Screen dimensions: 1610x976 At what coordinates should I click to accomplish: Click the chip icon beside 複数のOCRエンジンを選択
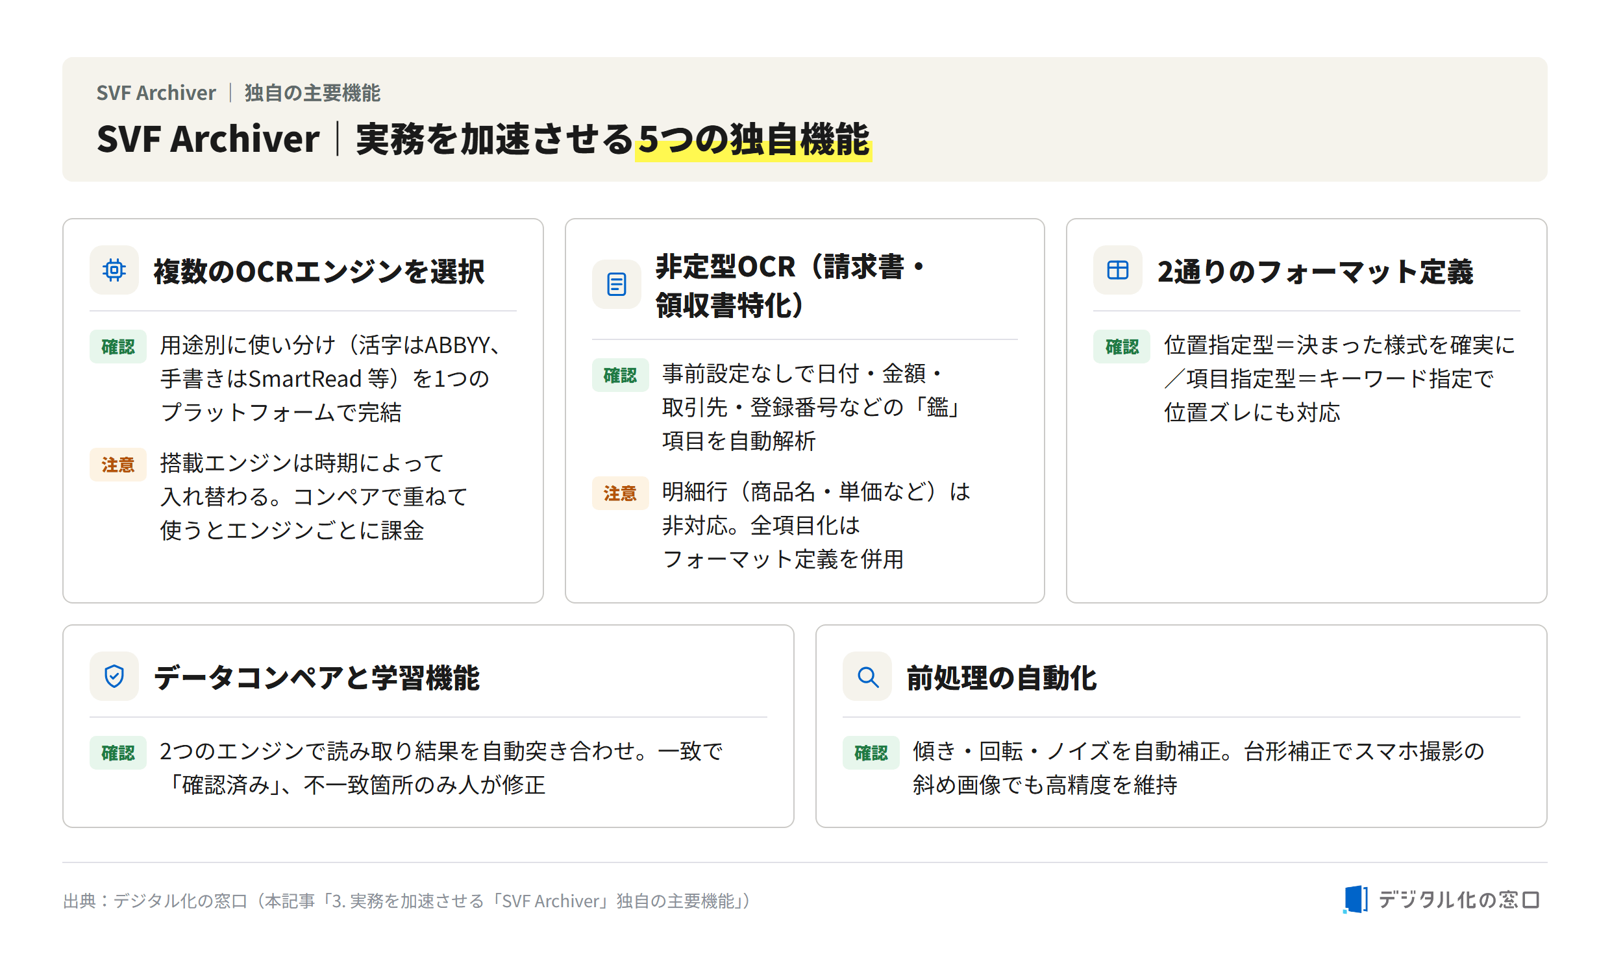[114, 270]
